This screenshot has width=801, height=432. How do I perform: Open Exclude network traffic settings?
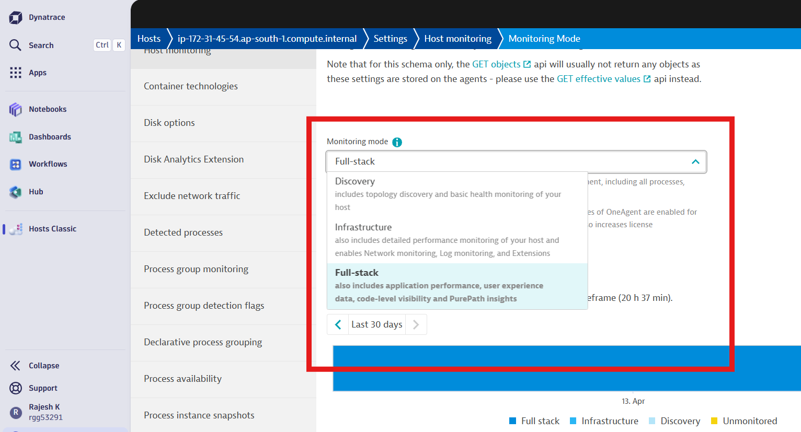(223, 196)
